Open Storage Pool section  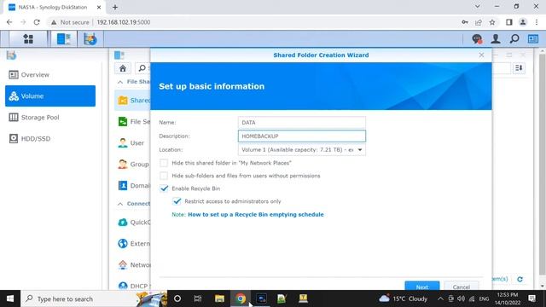pyautogui.click(x=50, y=118)
